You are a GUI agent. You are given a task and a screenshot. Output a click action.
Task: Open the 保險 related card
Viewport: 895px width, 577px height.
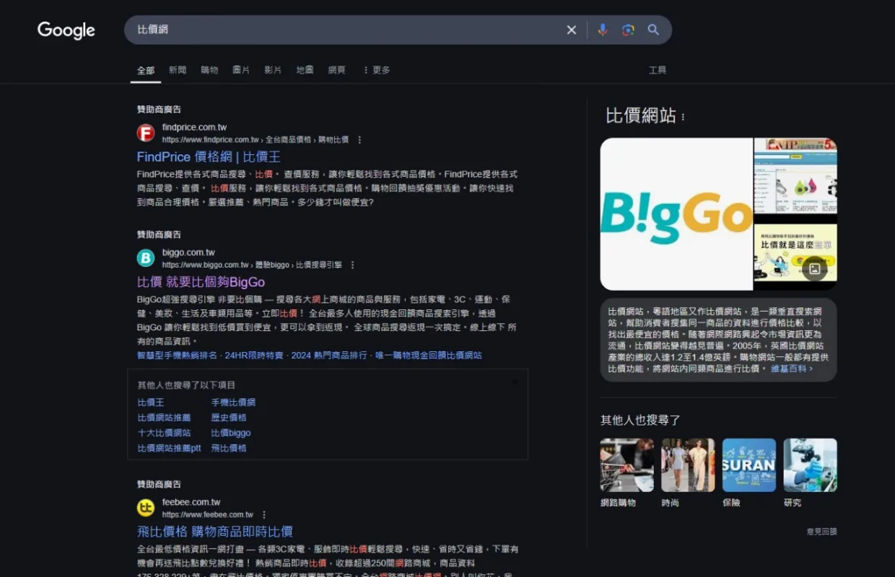click(x=749, y=473)
